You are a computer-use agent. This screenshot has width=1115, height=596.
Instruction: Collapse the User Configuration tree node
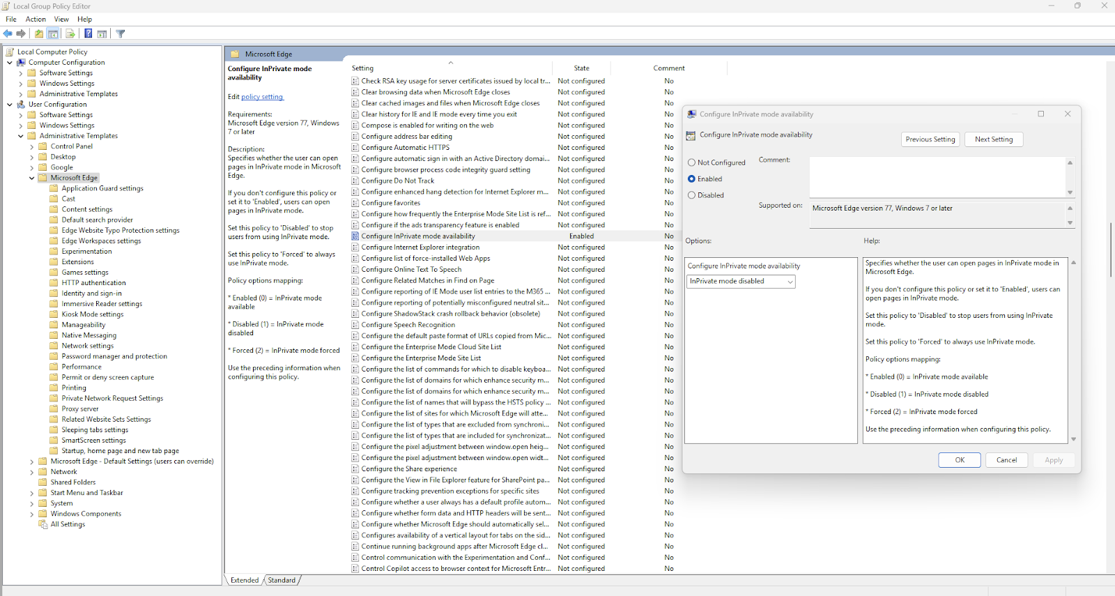[x=10, y=104]
